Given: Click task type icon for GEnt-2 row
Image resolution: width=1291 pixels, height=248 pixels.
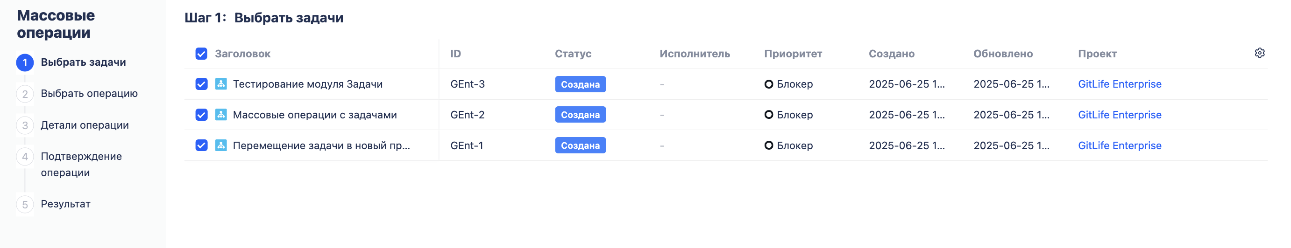Looking at the screenshot, I should coord(221,115).
